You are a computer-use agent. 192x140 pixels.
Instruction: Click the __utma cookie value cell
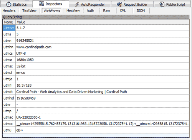click(102, 124)
